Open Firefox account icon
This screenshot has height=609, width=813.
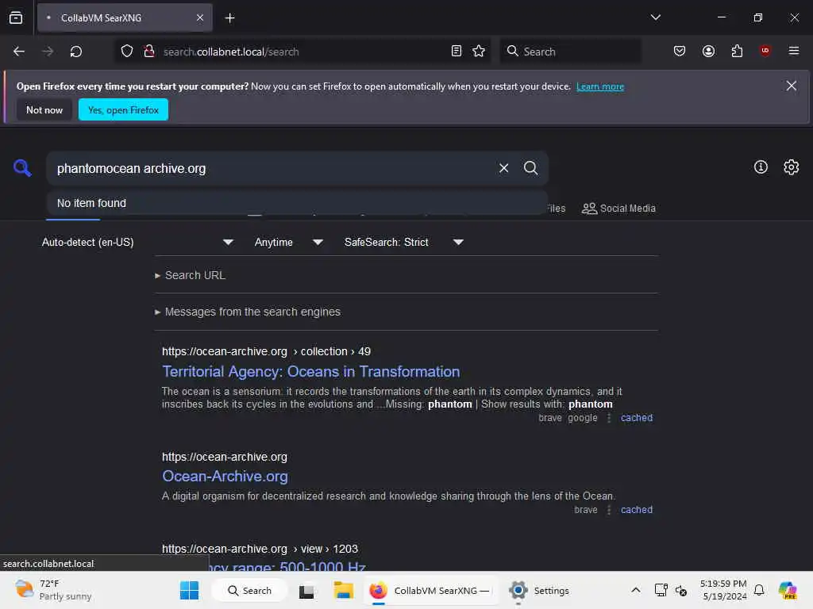click(708, 52)
